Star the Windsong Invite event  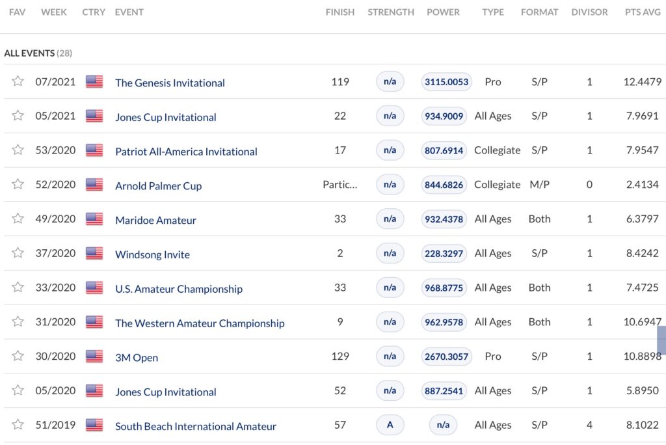click(18, 253)
